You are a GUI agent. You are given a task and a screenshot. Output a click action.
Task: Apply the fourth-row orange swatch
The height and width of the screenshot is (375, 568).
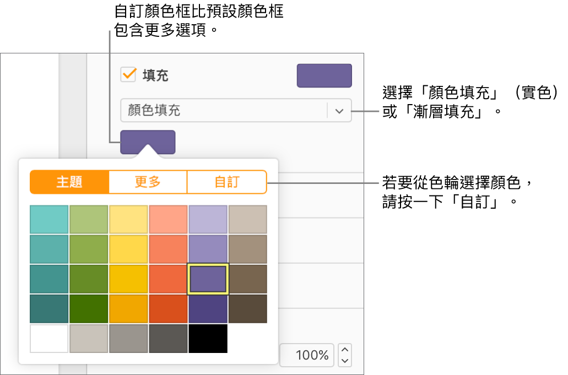[x=128, y=309]
